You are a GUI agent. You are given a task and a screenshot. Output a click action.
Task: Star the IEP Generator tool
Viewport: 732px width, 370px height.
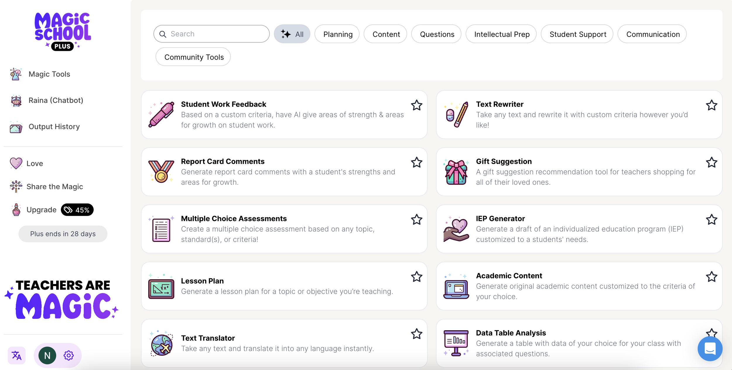point(711,220)
